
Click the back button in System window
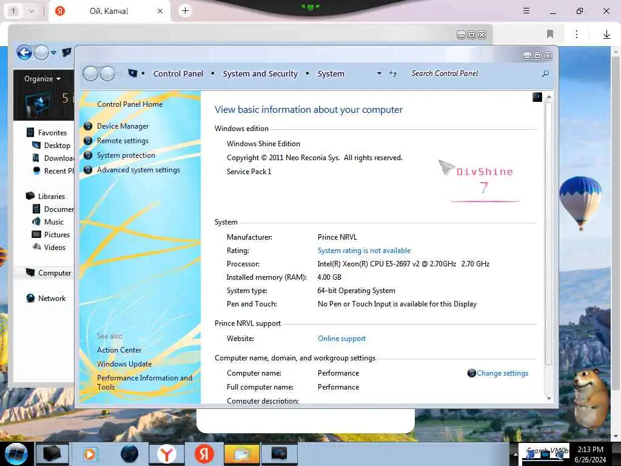[x=91, y=73]
